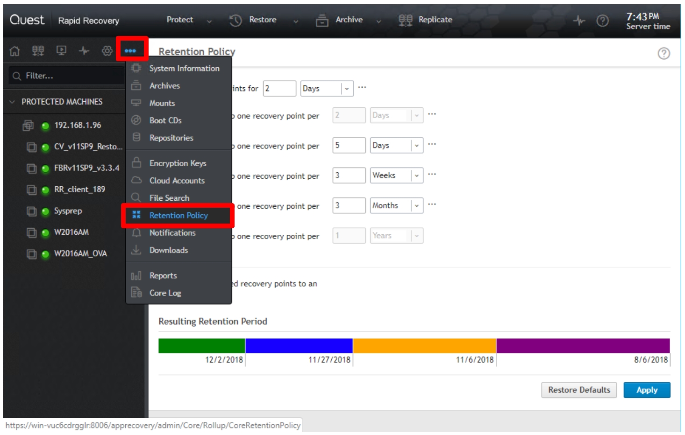Select Retention Policy menu entry

pyautogui.click(x=179, y=215)
